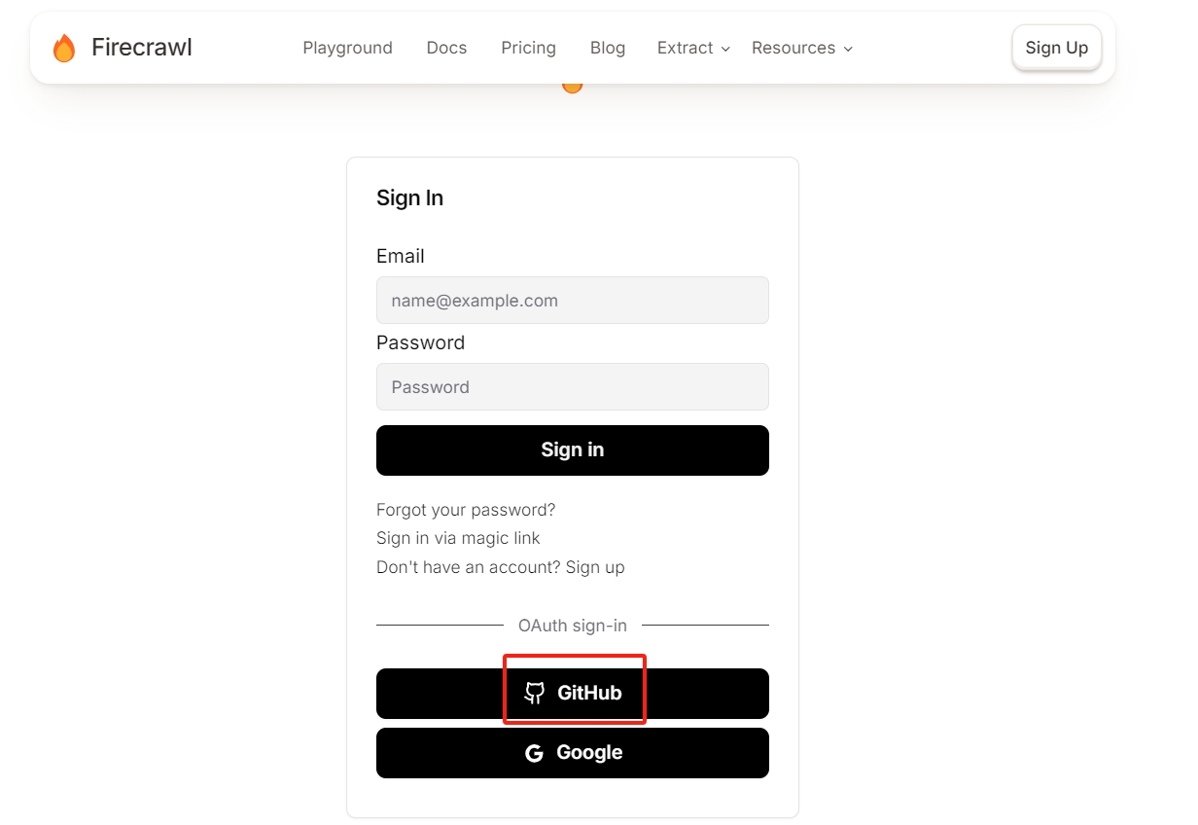
Task: Click the GitHub octocat icon
Action: (x=534, y=693)
